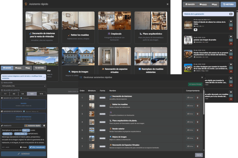Click the Imagen source upload drop zone
Image resolution: width=238 pixels, height=158 pixels.
pyautogui.click(x=23, y=104)
